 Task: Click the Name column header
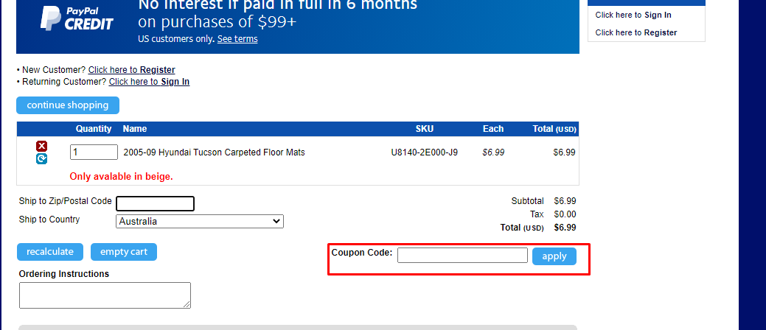pyautogui.click(x=135, y=129)
